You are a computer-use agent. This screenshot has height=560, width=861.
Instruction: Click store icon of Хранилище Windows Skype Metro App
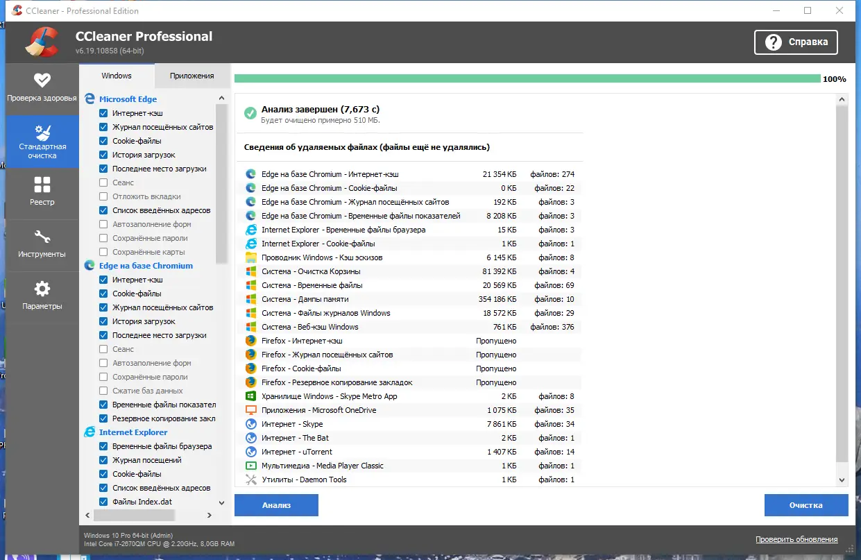[250, 396]
